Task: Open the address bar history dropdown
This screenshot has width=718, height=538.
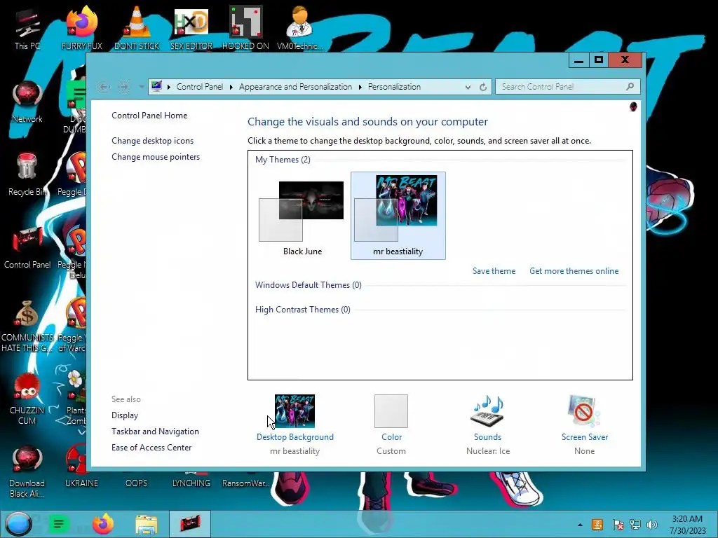Action: click(x=468, y=87)
